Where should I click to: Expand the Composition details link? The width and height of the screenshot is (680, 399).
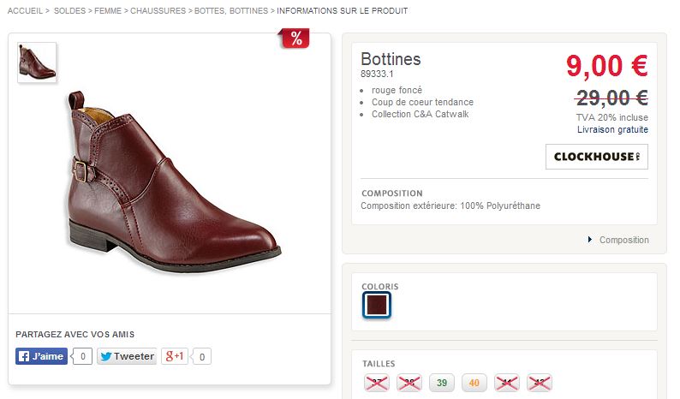(623, 240)
